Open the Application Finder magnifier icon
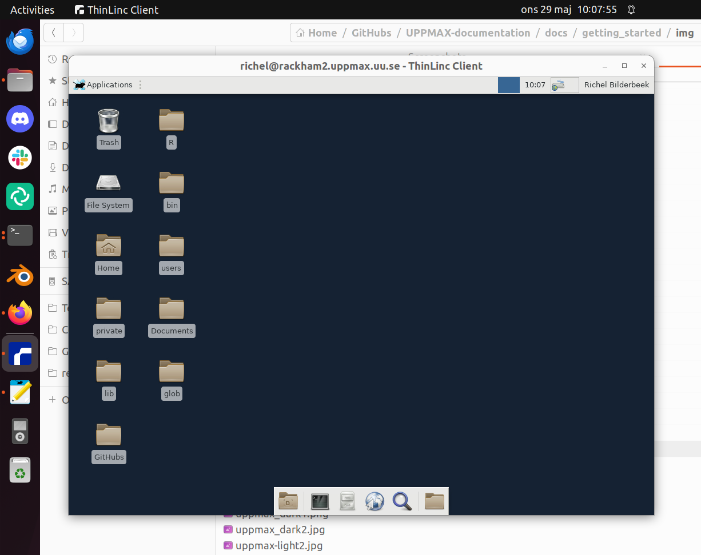701x555 pixels. tap(402, 501)
